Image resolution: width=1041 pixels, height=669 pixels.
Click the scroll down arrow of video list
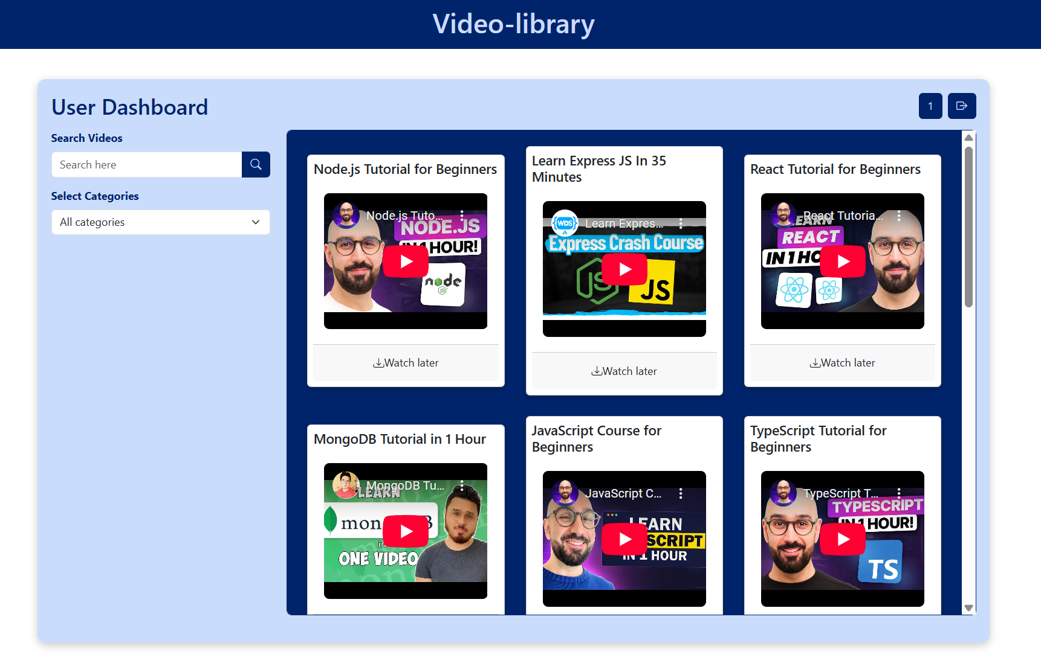968,608
